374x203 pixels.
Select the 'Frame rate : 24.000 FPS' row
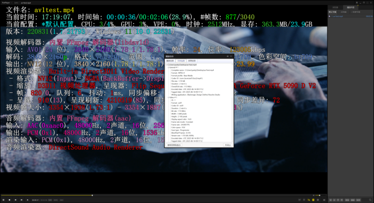coord(181,124)
